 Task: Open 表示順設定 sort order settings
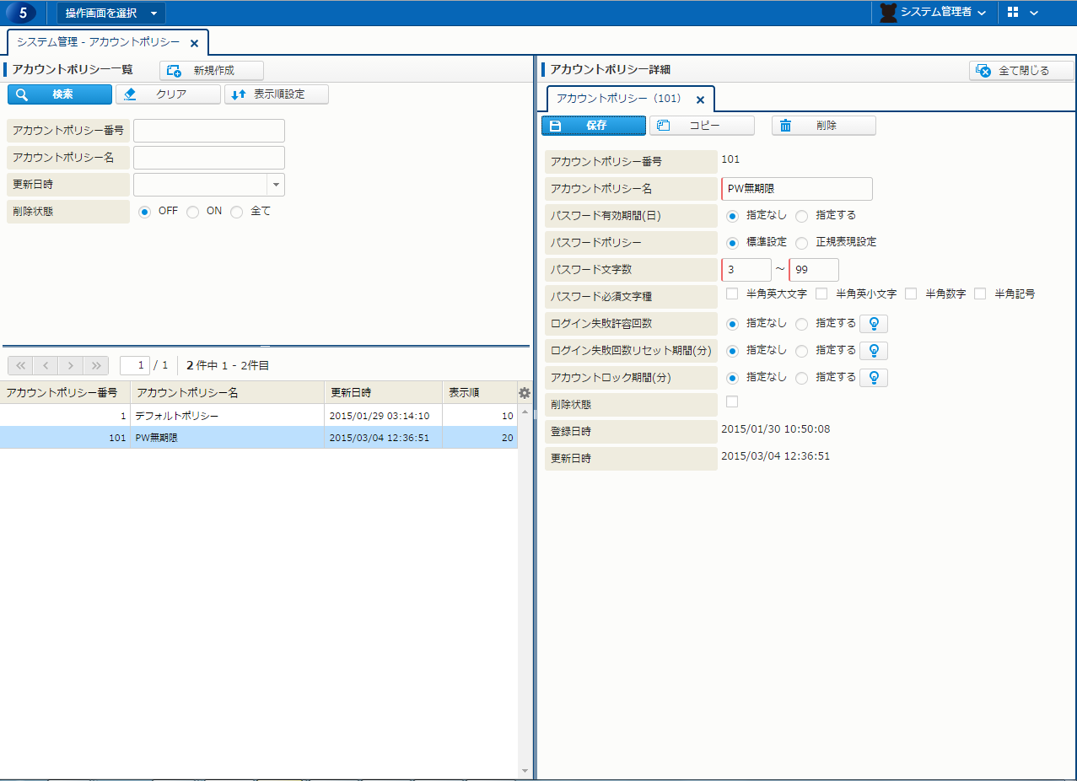[x=277, y=94]
